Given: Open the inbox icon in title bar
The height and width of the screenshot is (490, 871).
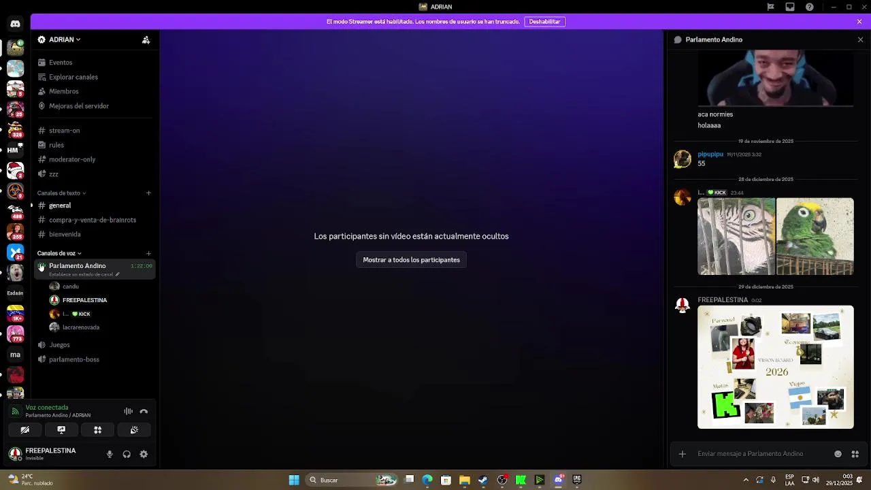Looking at the screenshot, I should 789,7.
